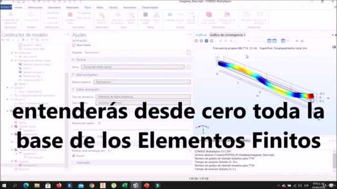Switch to the Resultados ribbon tab
The height and width of the screenshot is (189, 337).
point(130,7)
